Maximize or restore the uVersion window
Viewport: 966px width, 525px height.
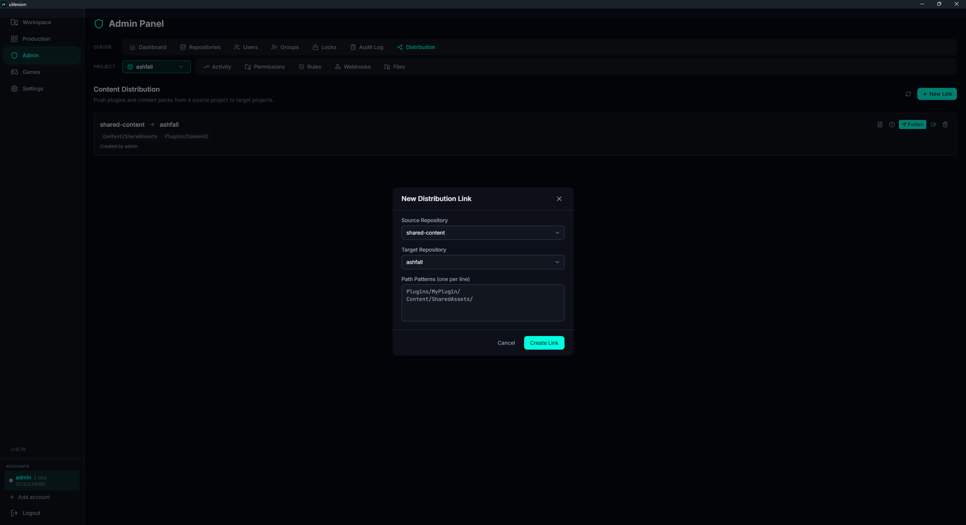939,4
